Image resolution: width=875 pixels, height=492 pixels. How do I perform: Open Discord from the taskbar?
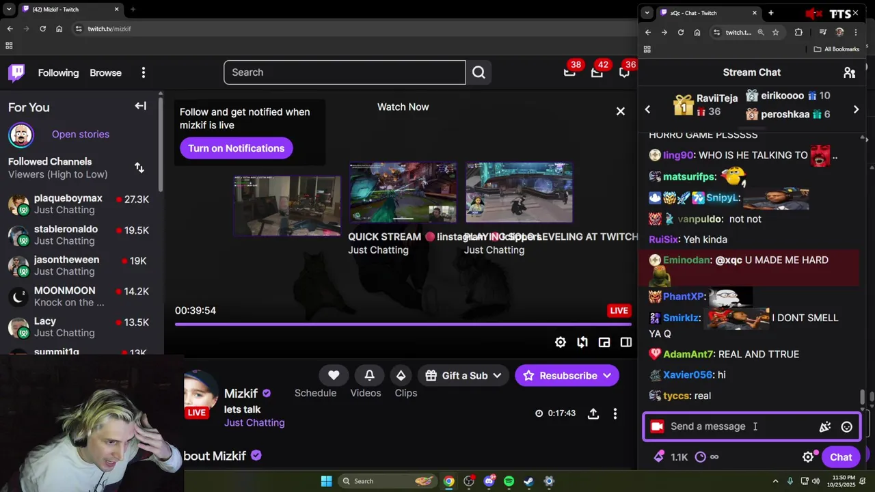pyautogui.click(x=489, y=481)
